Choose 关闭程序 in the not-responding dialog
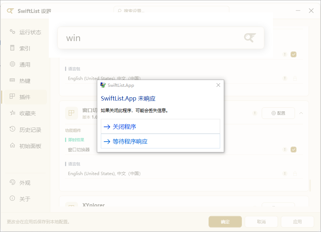This screenshot has height=232, width=321. pos(160,126)
